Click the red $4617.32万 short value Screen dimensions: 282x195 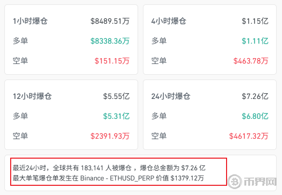(248, 136)
